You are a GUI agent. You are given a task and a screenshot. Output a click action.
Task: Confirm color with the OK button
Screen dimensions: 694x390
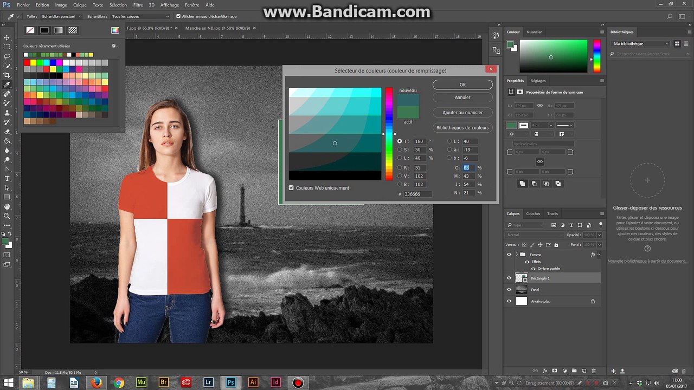pos(462,84)
